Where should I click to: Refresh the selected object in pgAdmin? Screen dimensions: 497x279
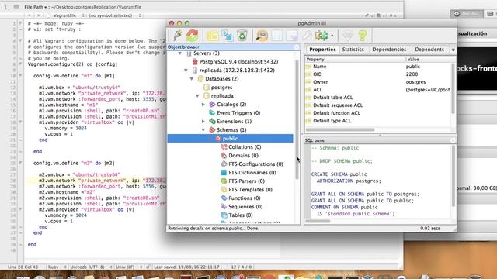click(x=192, y=36)
